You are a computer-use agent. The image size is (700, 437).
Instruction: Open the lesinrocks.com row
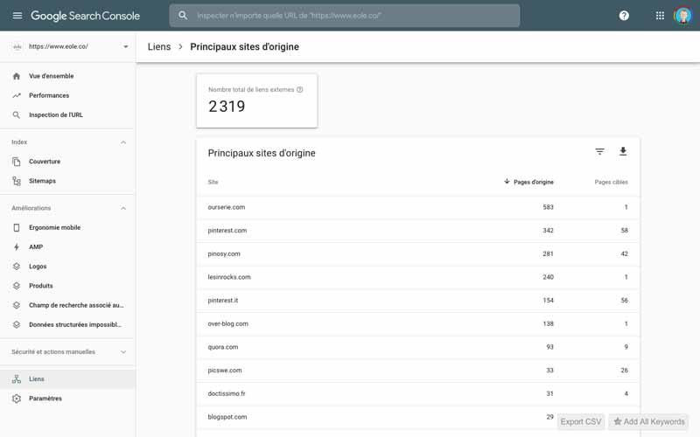[418, 277]
